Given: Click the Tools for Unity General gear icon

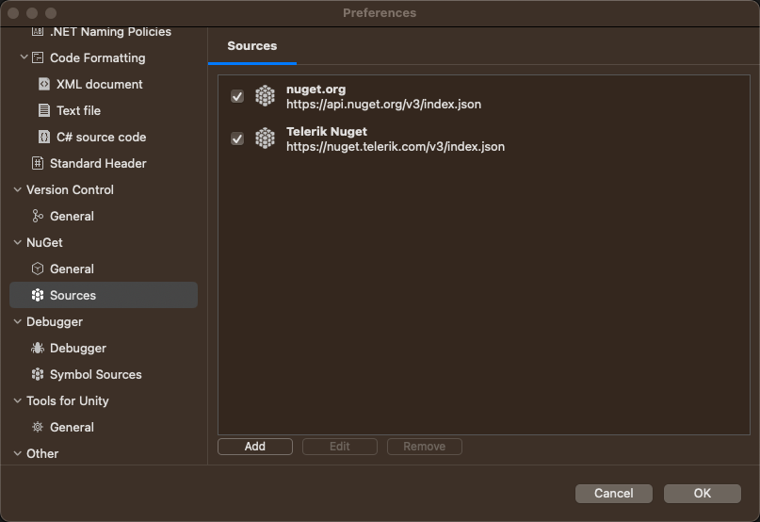Looking at the screenshot, I should pos(38,427).
